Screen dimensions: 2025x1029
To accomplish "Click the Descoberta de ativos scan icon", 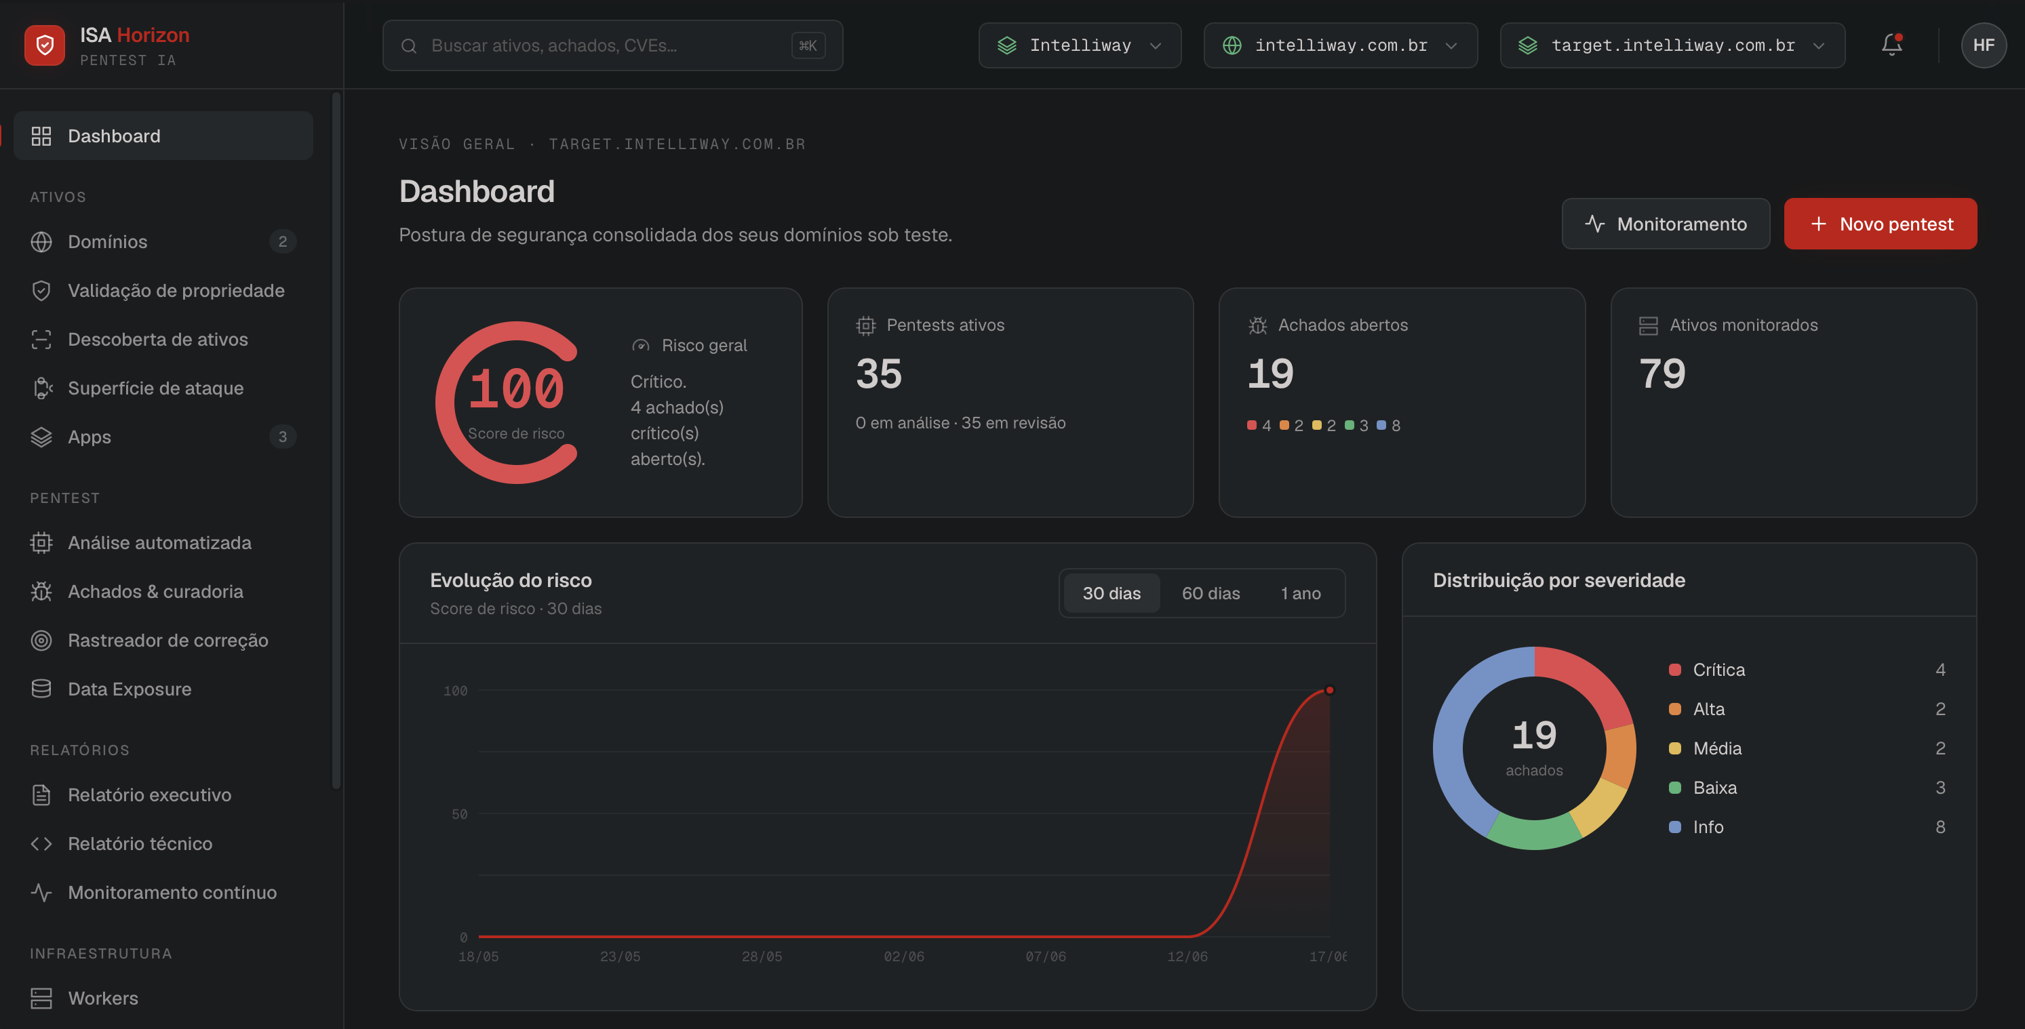I will (x=41, y=340).
